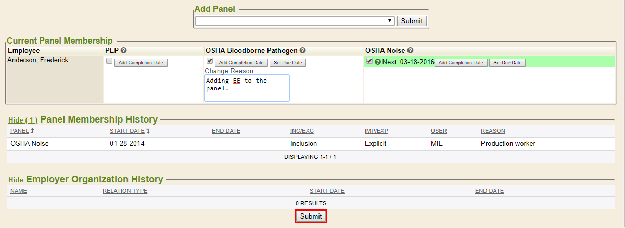Sort history by START DATE column
The width and height of the screenshot is (625, 228).
[126, 131]
